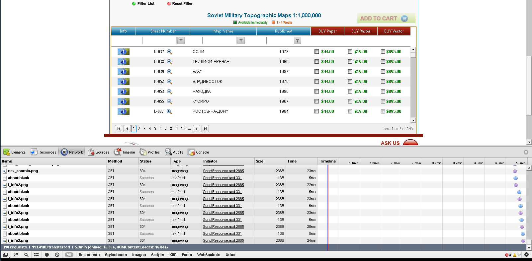Click the Filter List button

(143, 4)
